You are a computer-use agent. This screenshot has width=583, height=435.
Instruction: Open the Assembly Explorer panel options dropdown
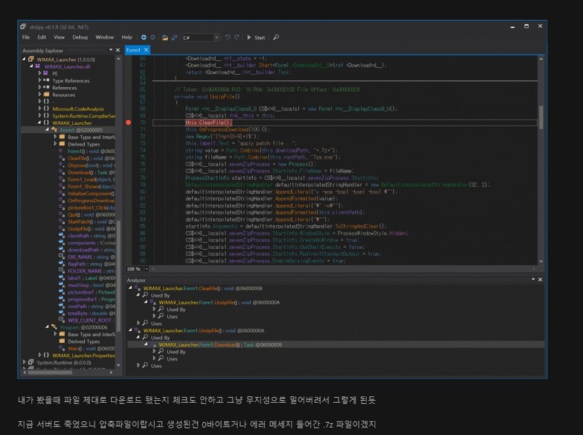[111, 50]
